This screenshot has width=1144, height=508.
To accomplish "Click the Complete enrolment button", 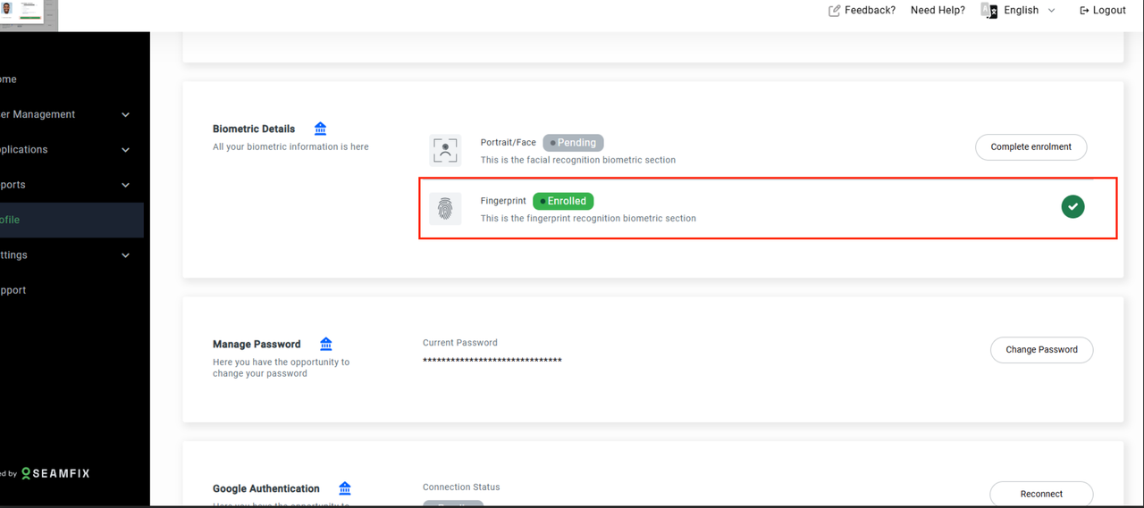I will pyautogui.click(x=1030, y=147).
